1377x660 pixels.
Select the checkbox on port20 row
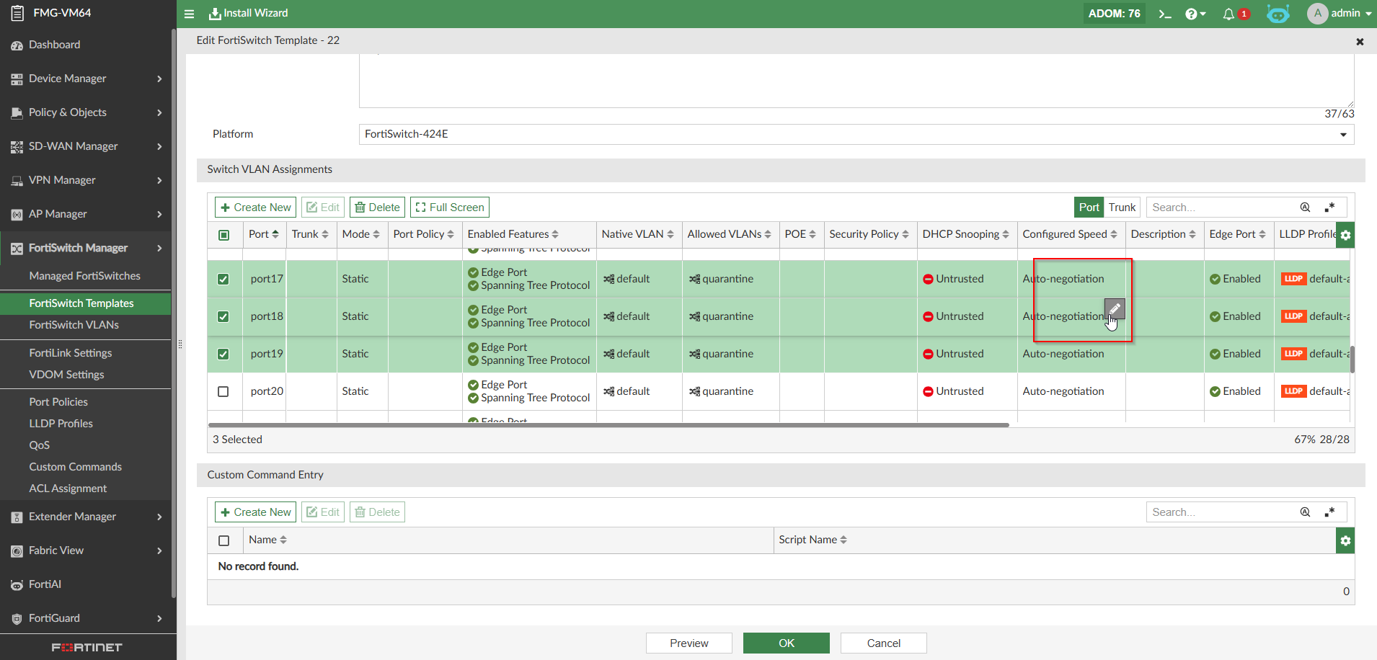coord(223,391)
